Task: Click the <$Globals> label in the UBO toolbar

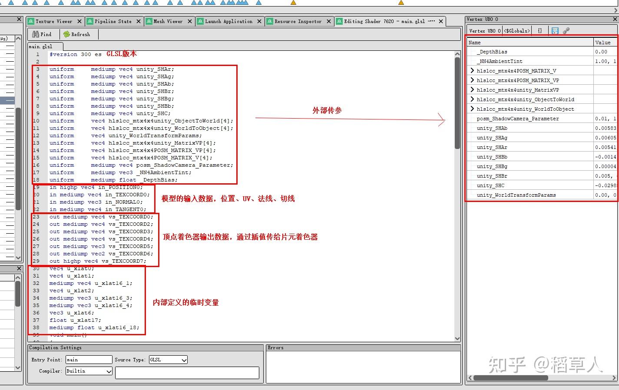Action: pyautogui.click(x=517, y=31)
